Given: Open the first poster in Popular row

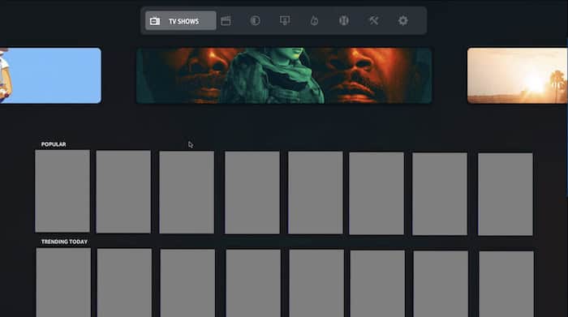Looking at the screenshot, I should click(62, 191).
